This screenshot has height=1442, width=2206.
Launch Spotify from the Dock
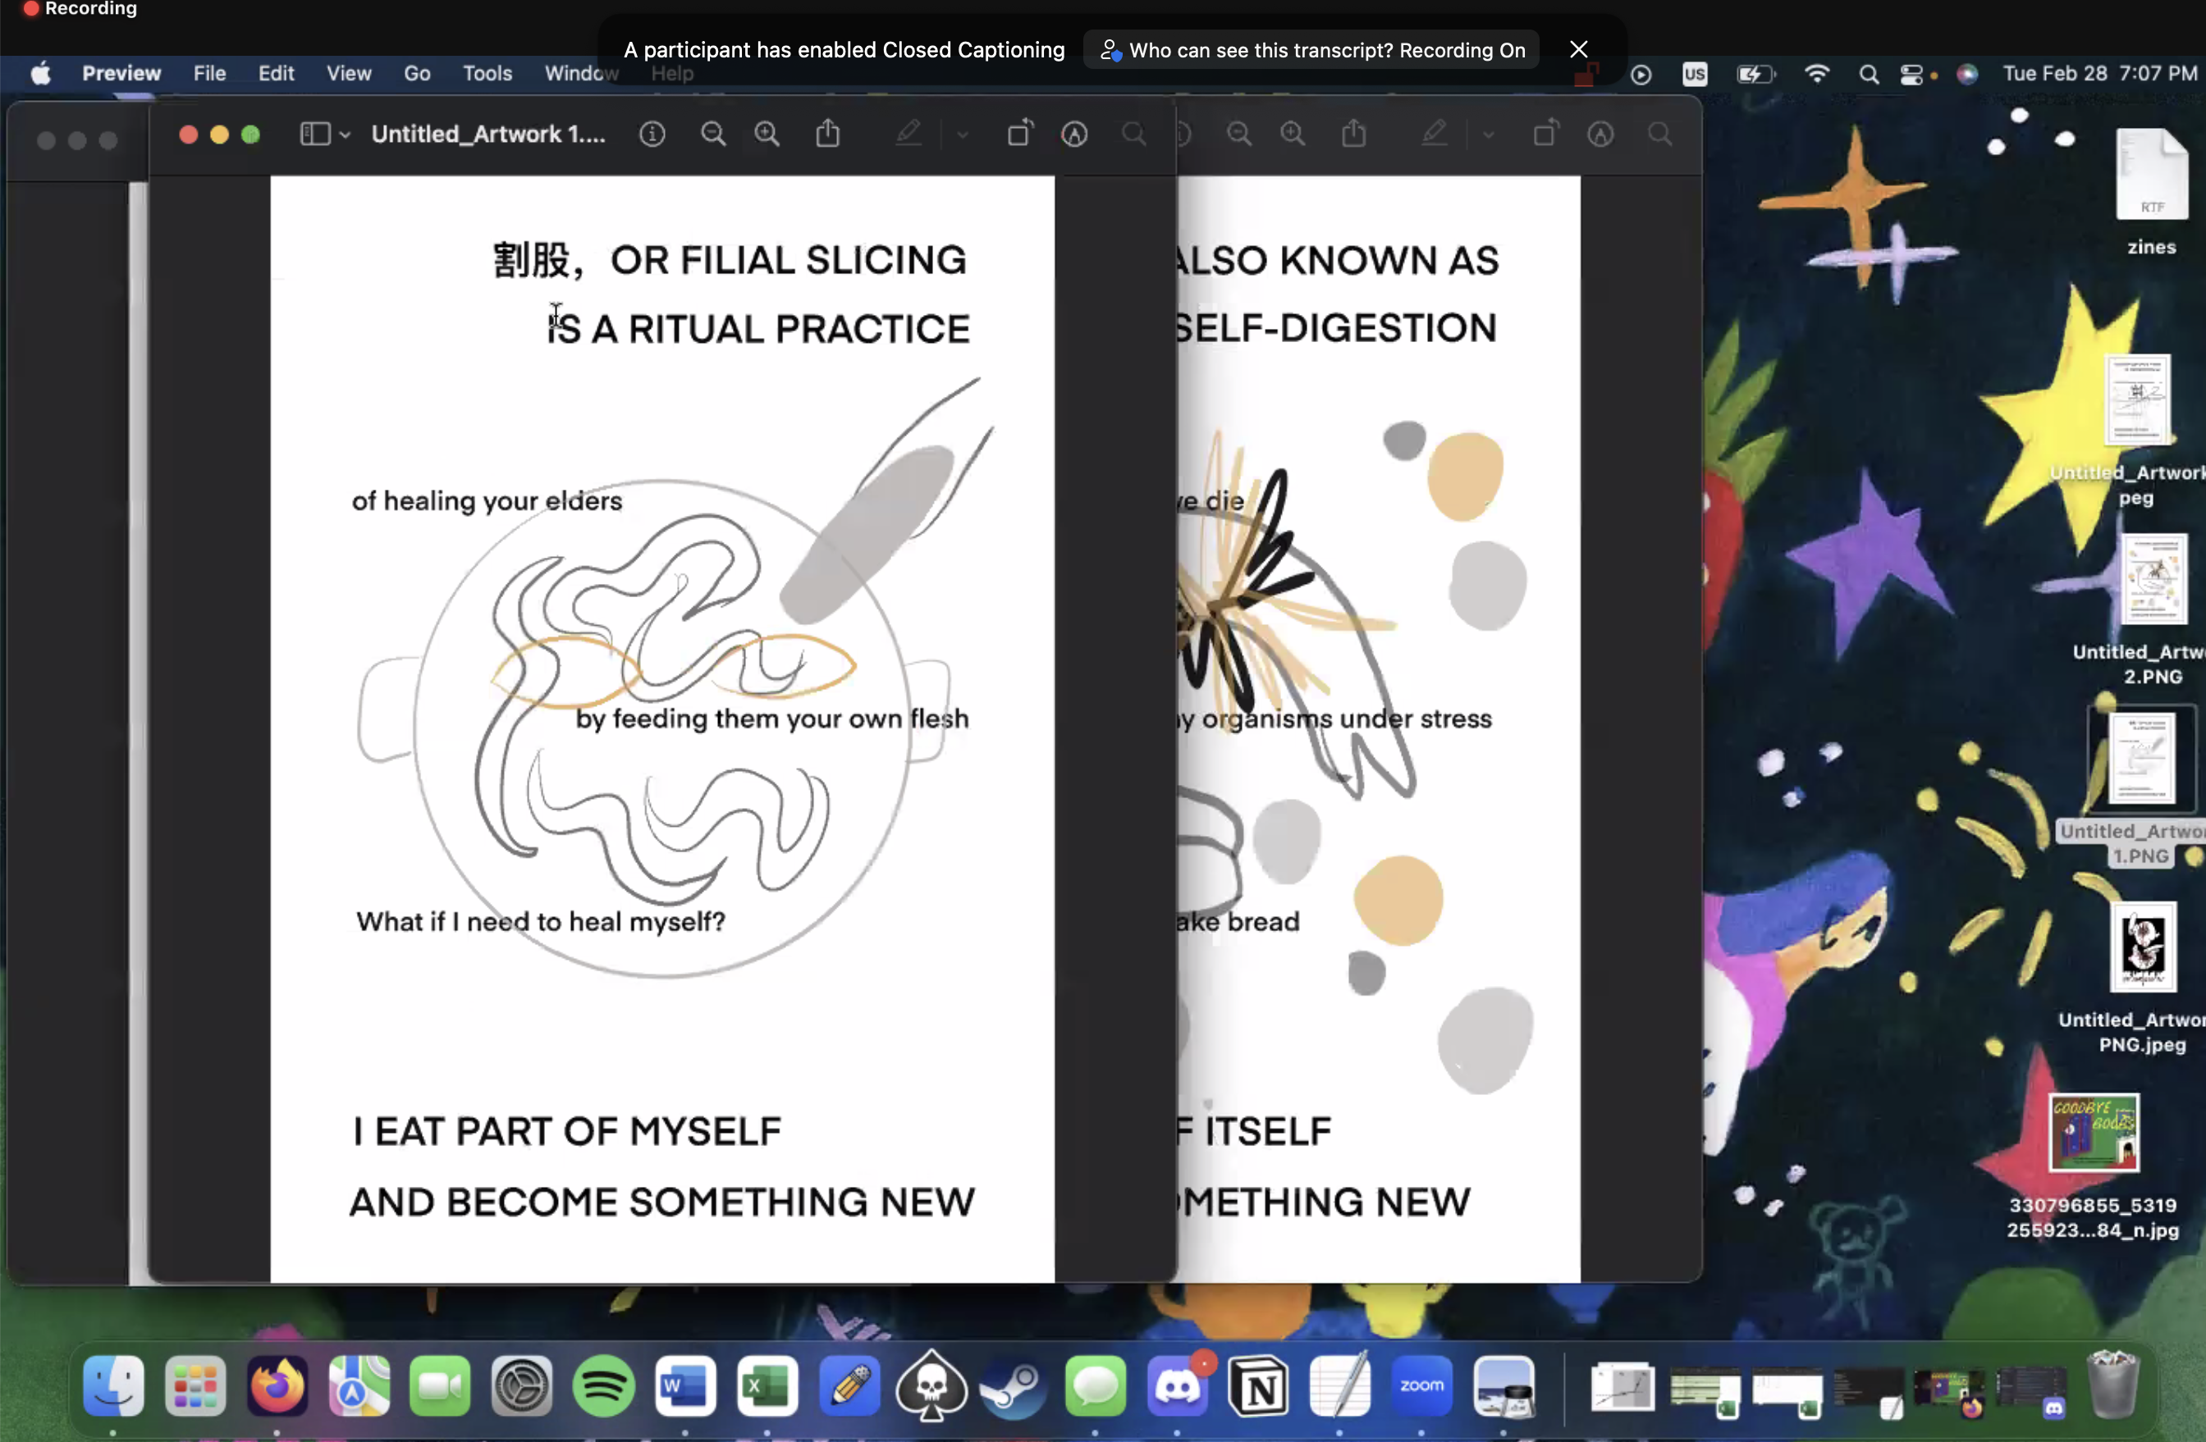point(603,1385)
